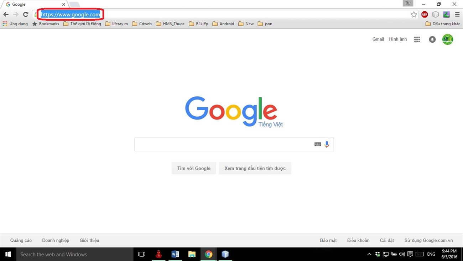Click the 'Tìm với Google' search button

[x=194, y=168]
